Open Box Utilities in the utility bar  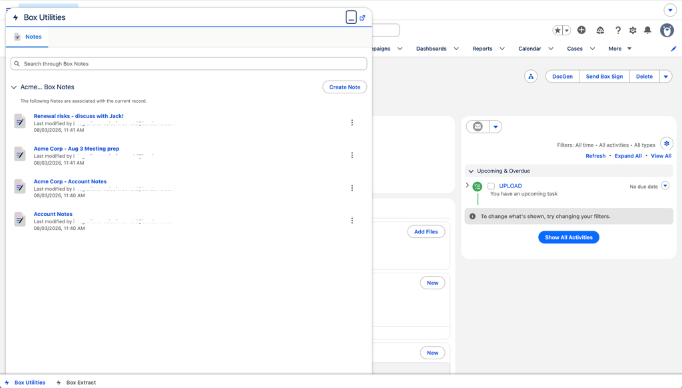pyautogui.click(x=25, y=383)
